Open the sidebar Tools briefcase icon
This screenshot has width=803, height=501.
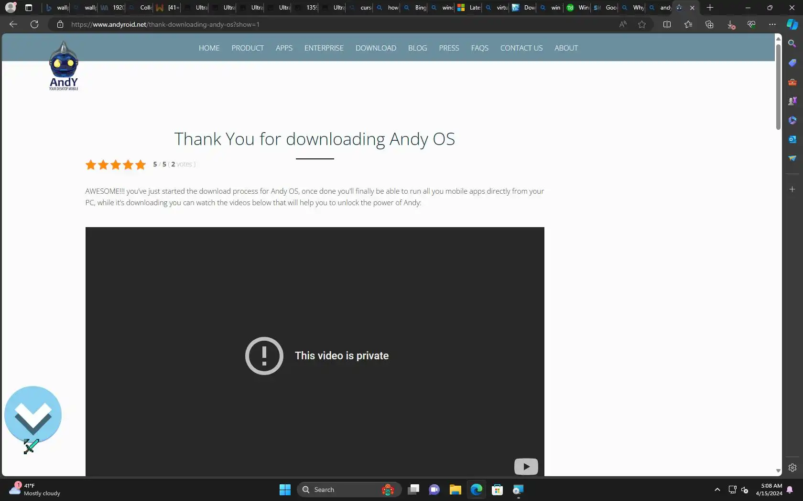coord(792,82)
